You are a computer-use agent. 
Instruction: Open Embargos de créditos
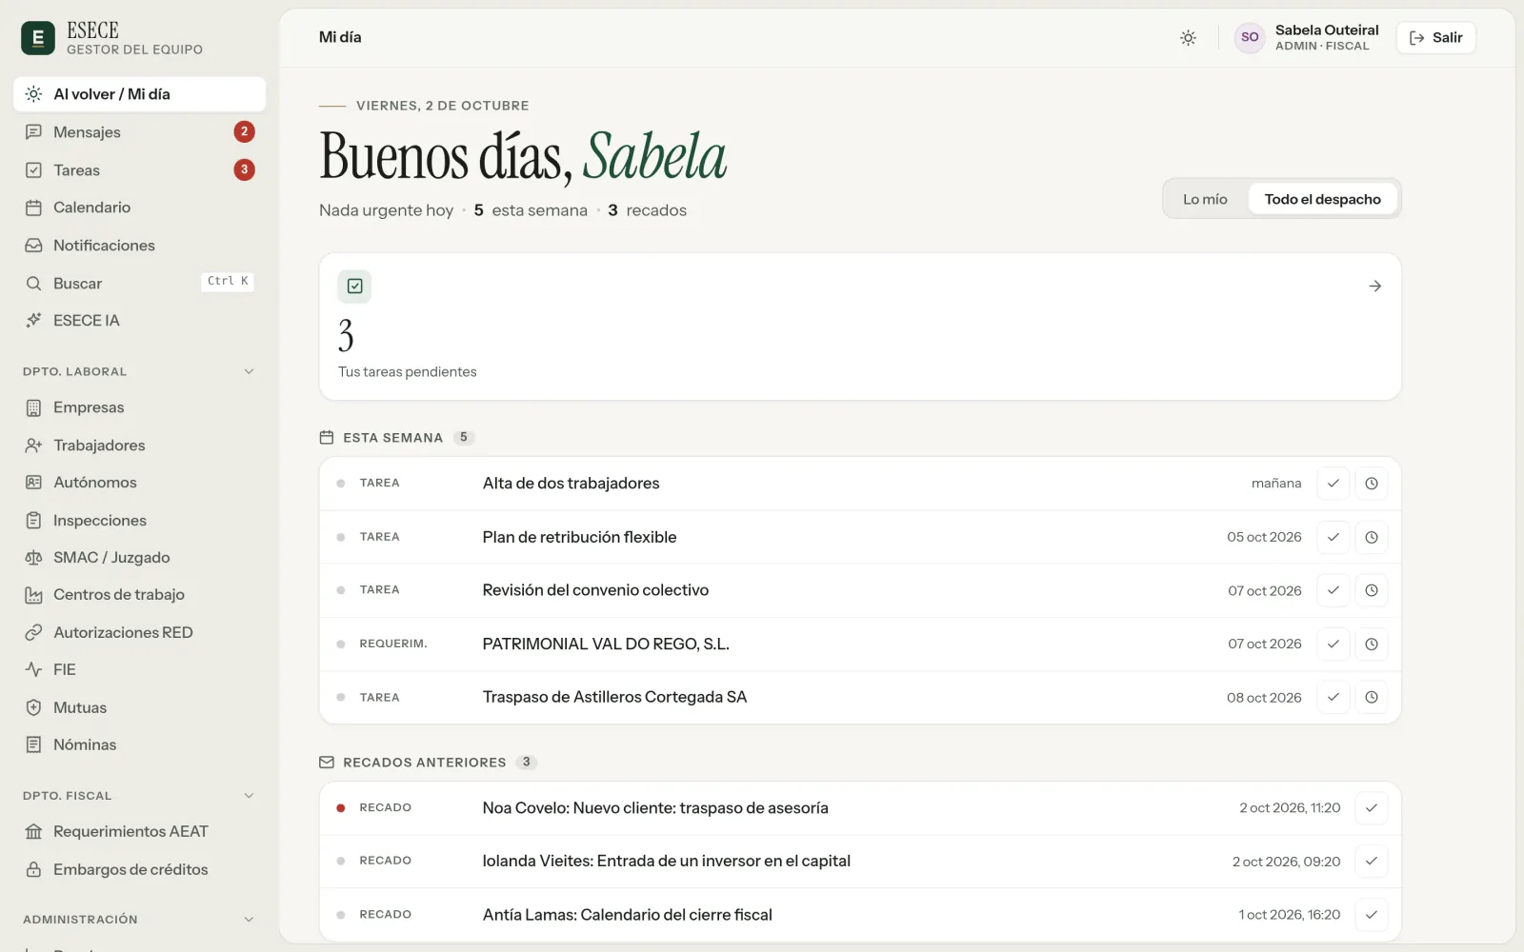click(x=139, y=870)
